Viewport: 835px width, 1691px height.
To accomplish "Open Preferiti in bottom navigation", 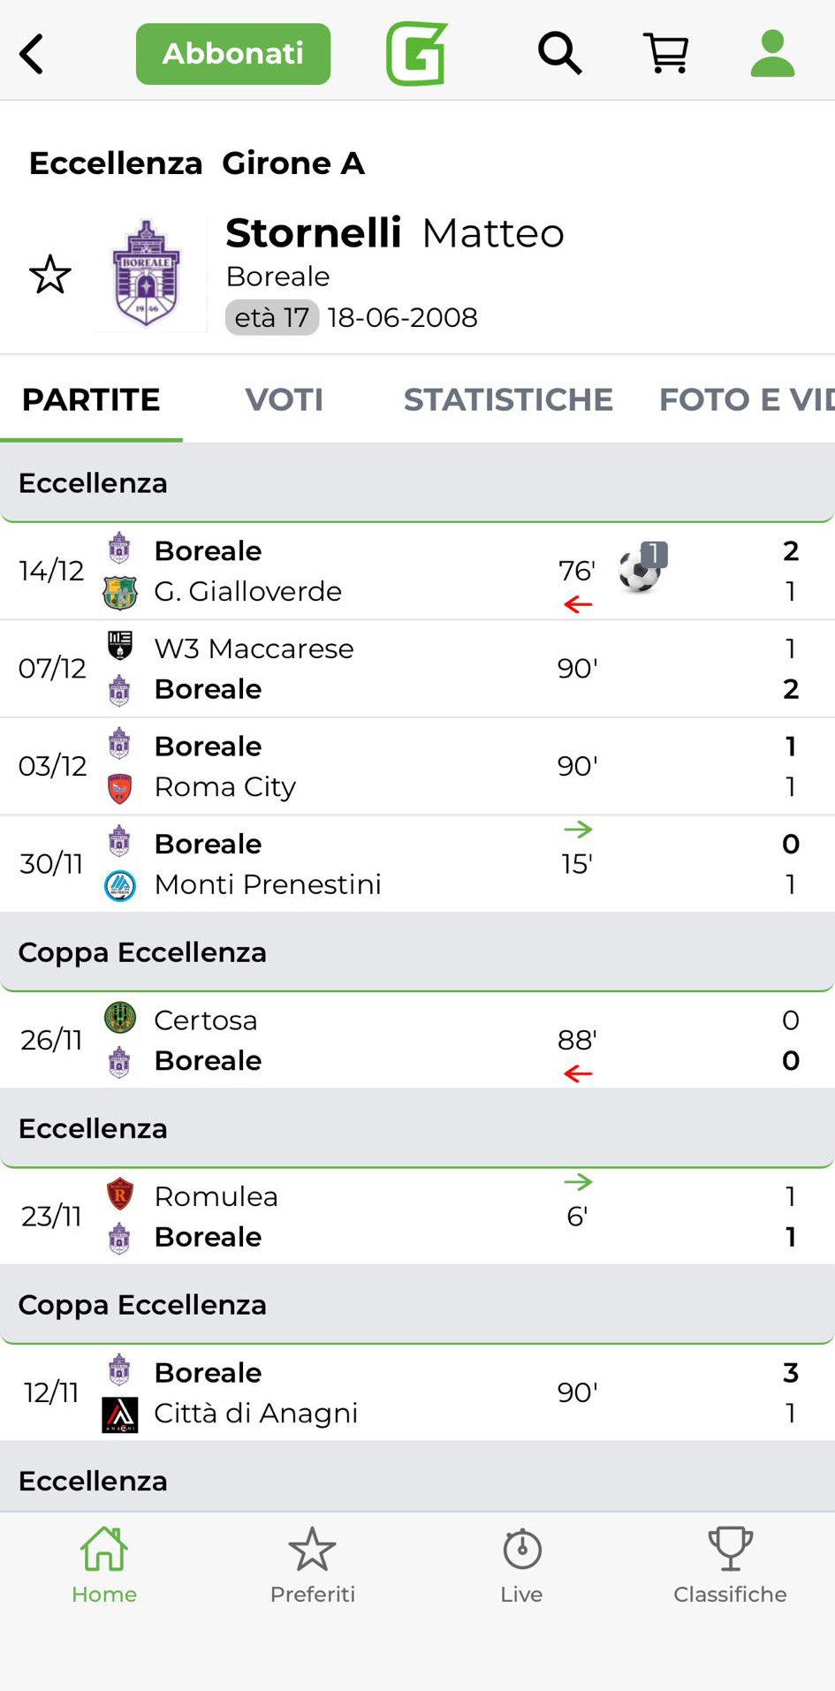I will click(313, 1565).
